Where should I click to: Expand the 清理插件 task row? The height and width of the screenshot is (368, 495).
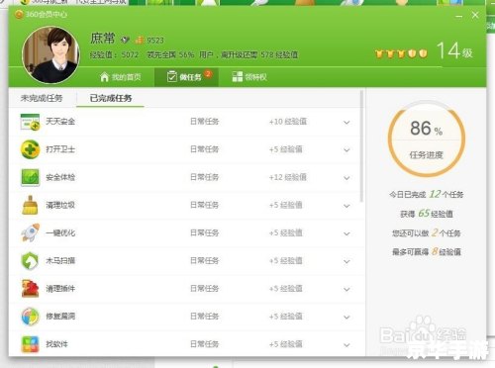346,289
